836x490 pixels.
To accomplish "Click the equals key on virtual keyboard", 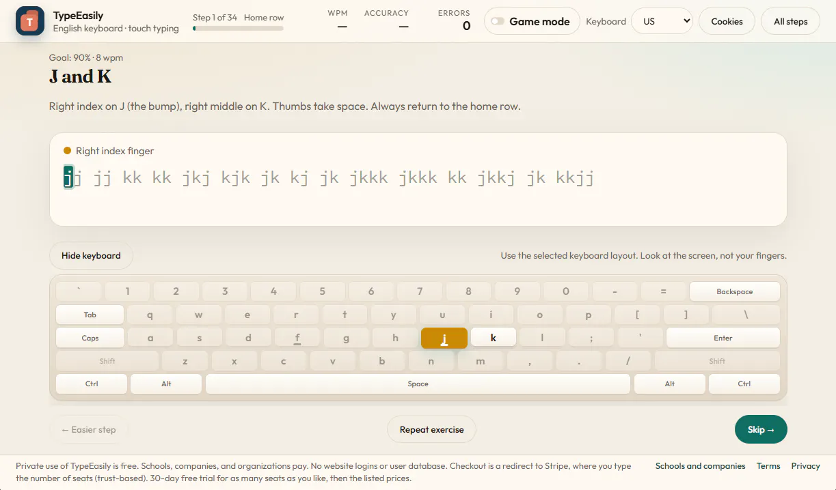I will (663, 291).
